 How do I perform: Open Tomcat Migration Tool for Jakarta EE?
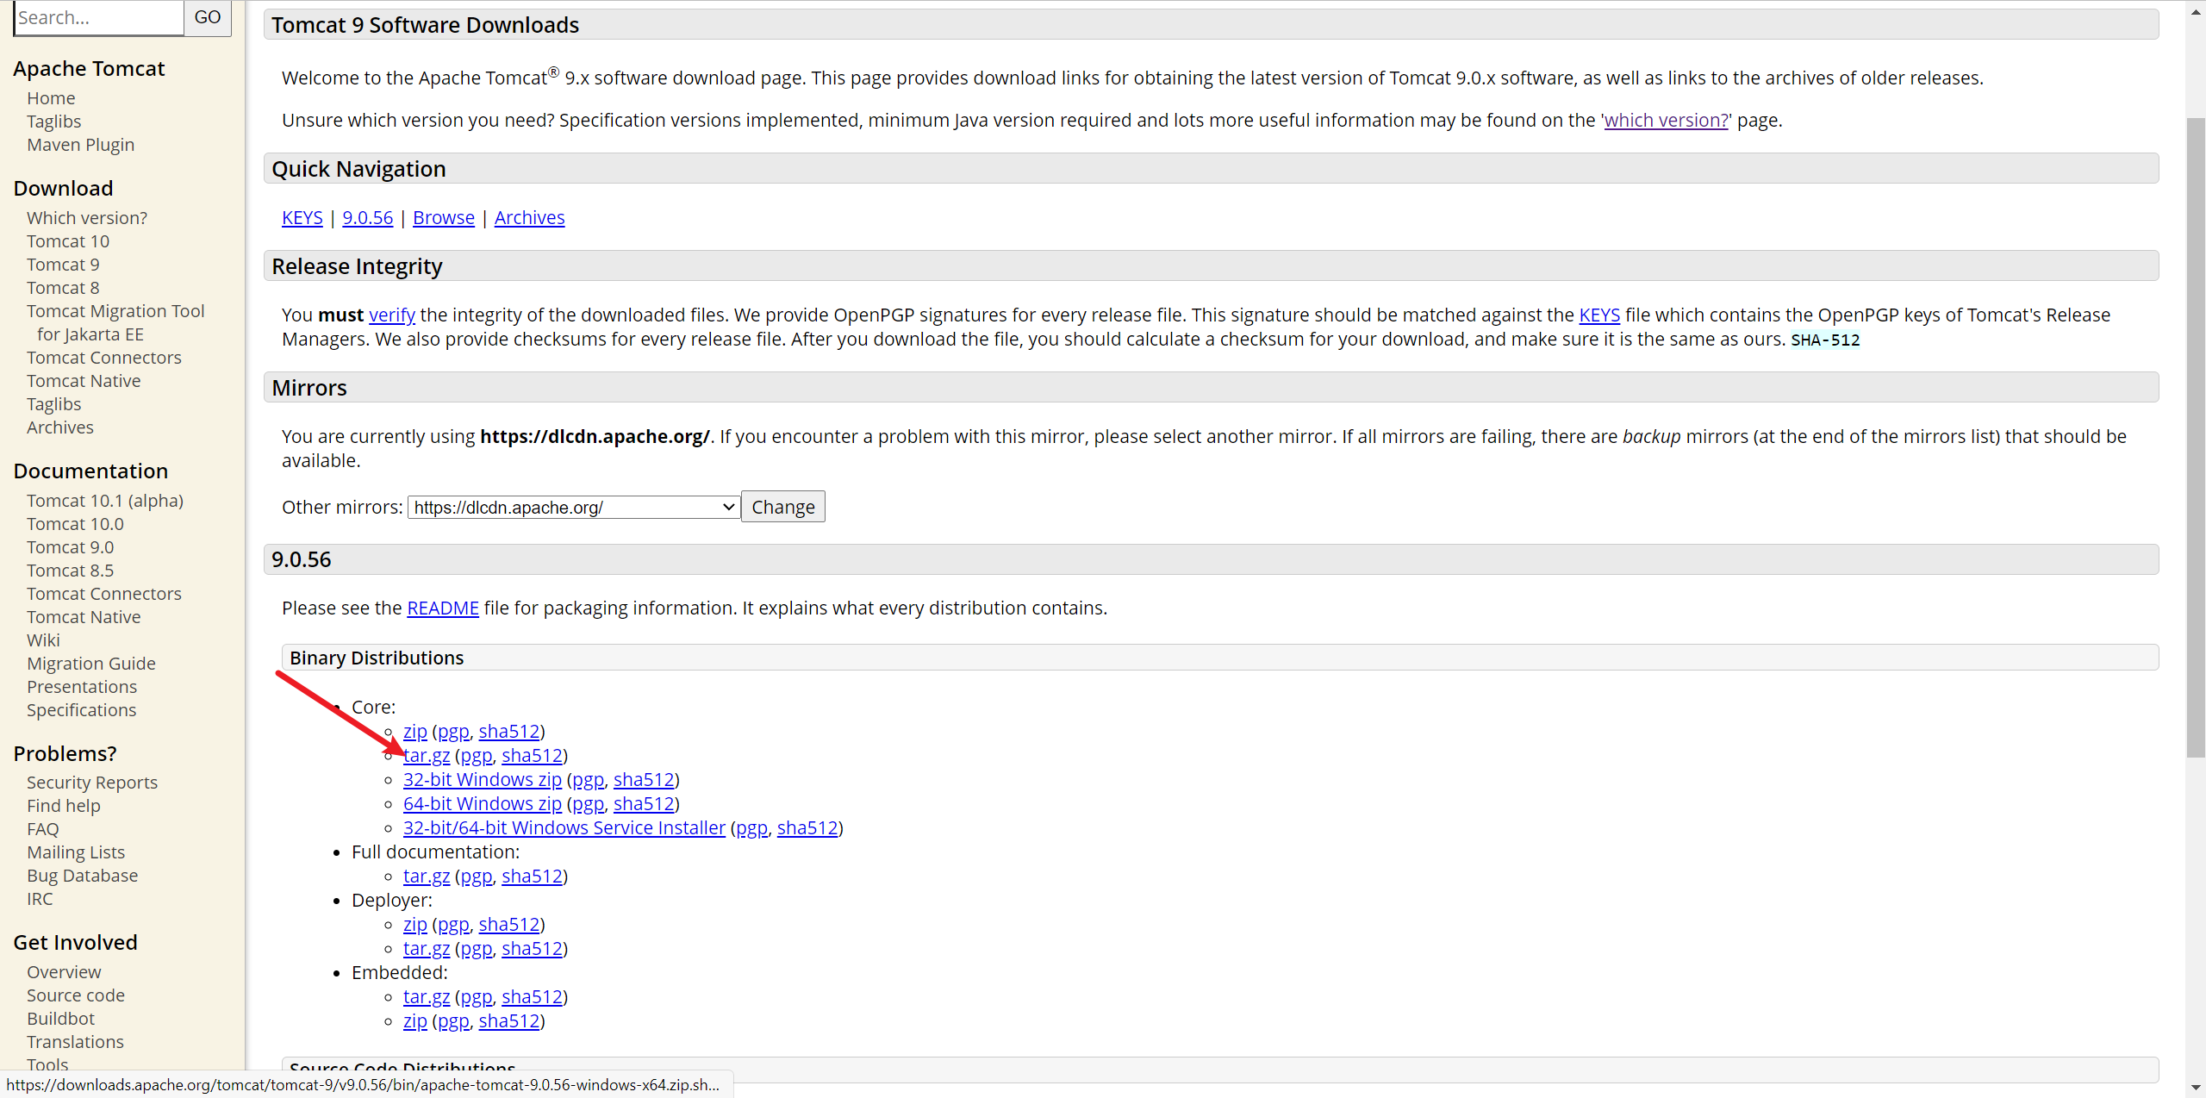tap(115, 322)
